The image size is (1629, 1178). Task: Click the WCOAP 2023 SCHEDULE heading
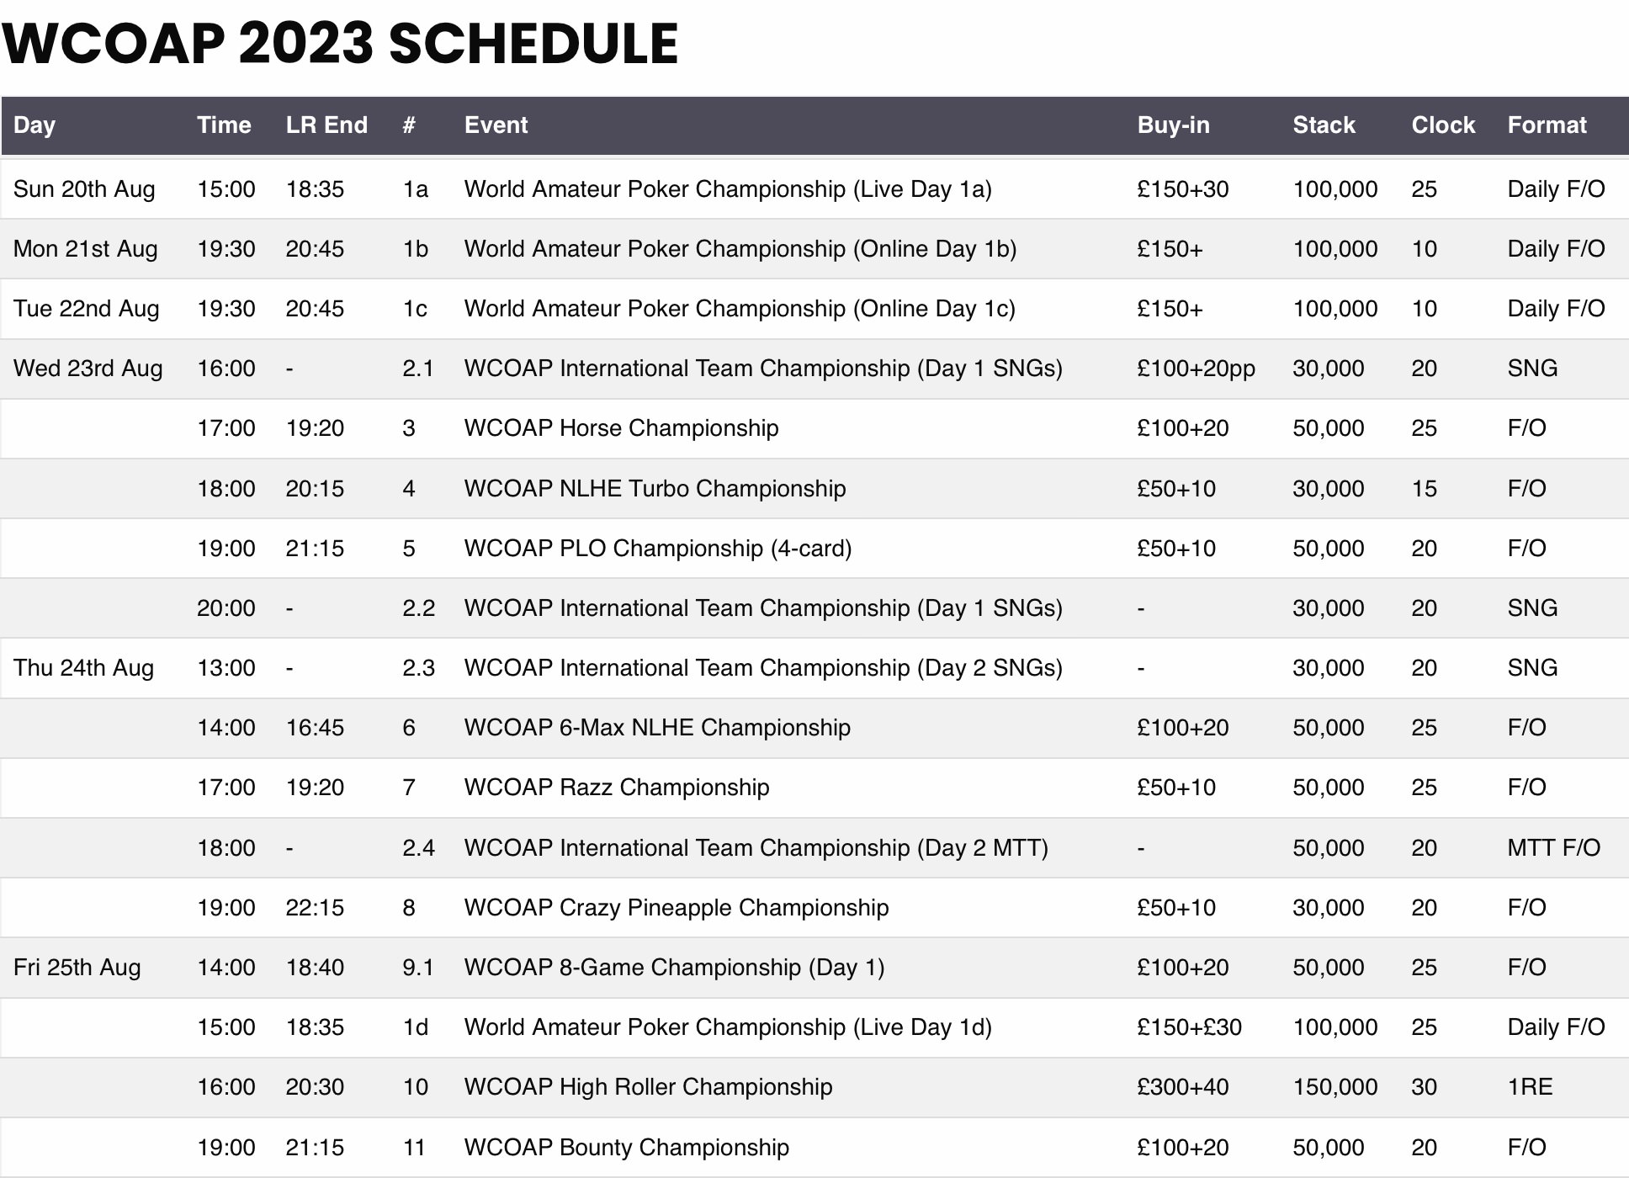pyautogui.click(x=340, y=44)
